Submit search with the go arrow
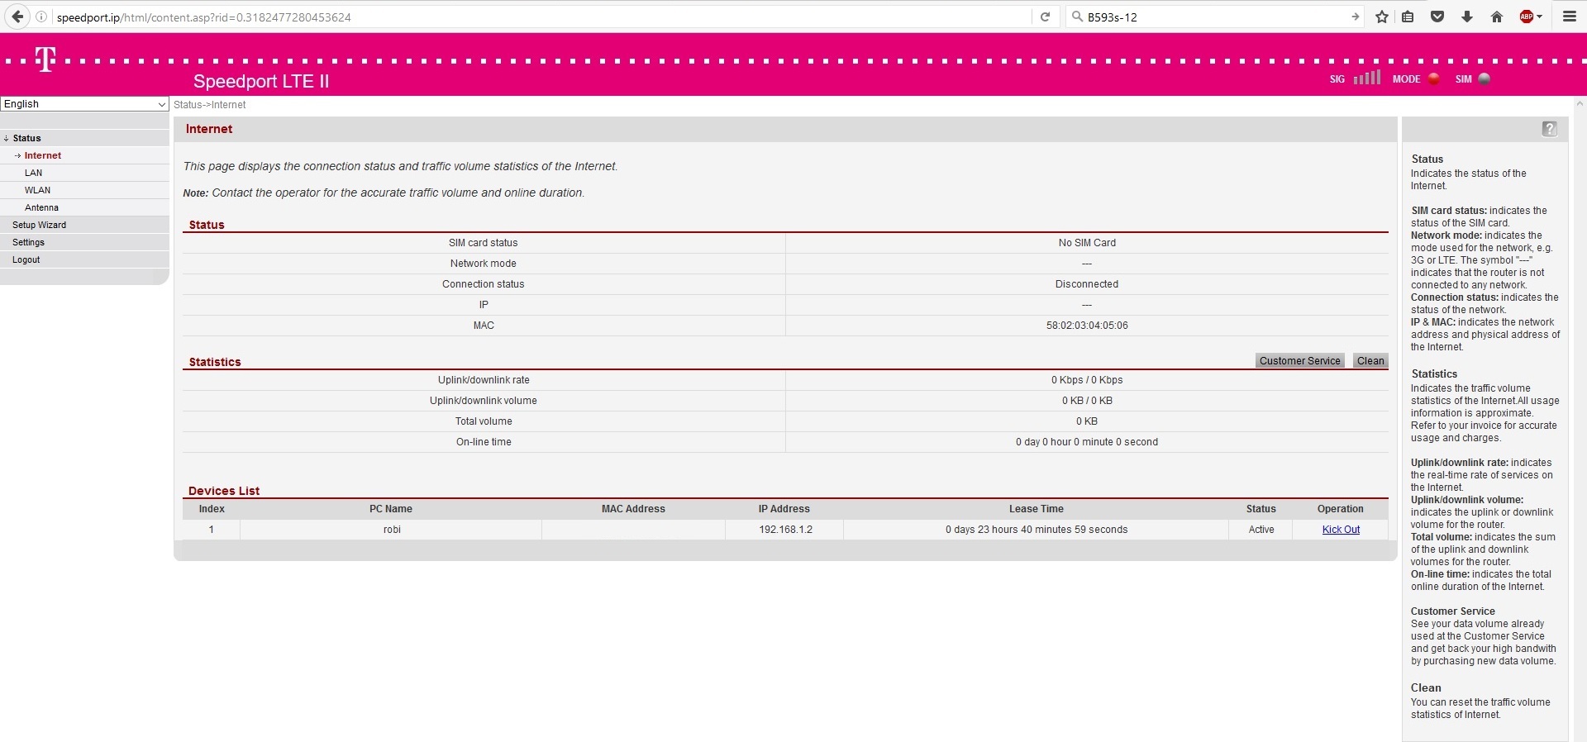This screenshot has width=1587, height=742. point(1355,17)
